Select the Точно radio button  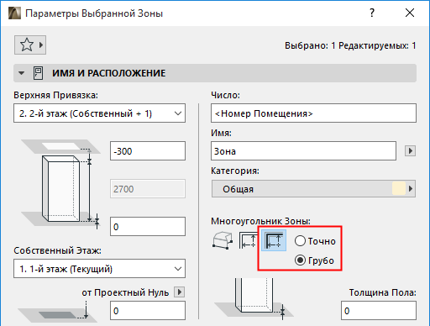[x=300, y=241]
